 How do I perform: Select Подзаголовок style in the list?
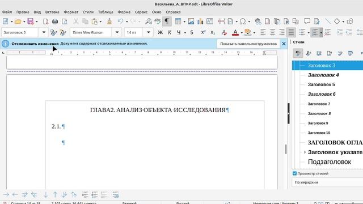click(329, 161)
